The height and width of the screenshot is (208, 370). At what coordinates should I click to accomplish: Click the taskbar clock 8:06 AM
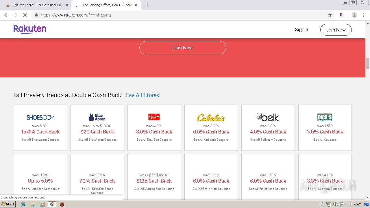(355, 204)
